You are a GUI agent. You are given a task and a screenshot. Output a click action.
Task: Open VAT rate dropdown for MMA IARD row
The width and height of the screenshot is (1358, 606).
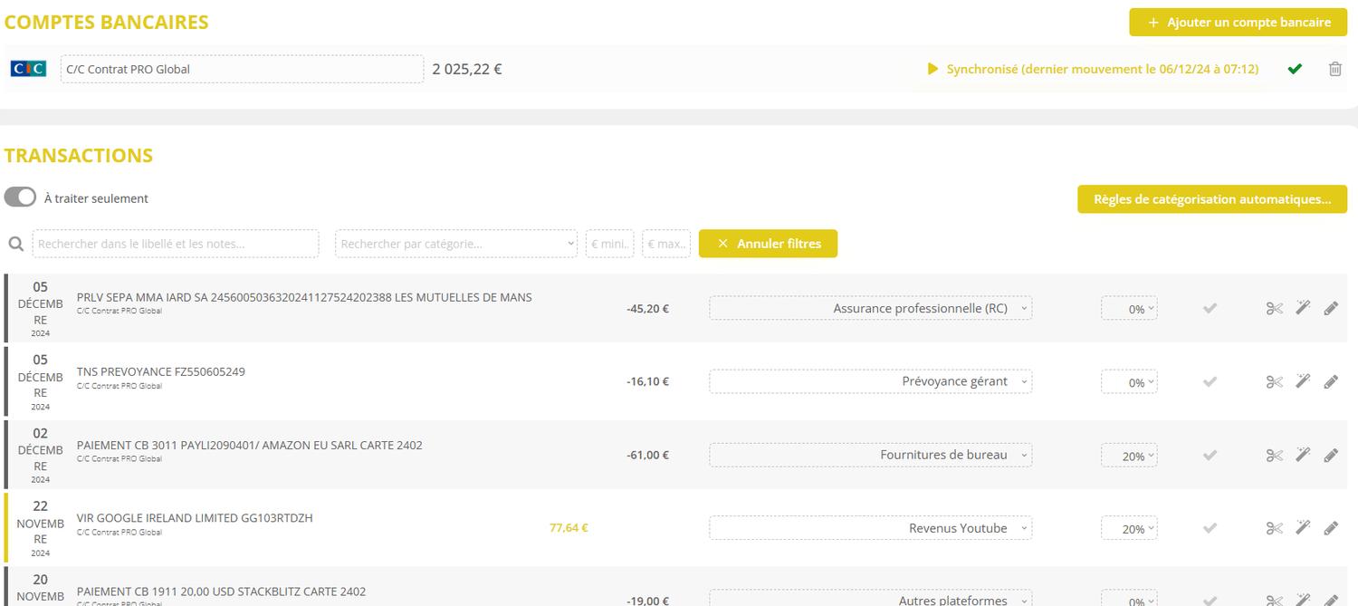click(1129, 308)
